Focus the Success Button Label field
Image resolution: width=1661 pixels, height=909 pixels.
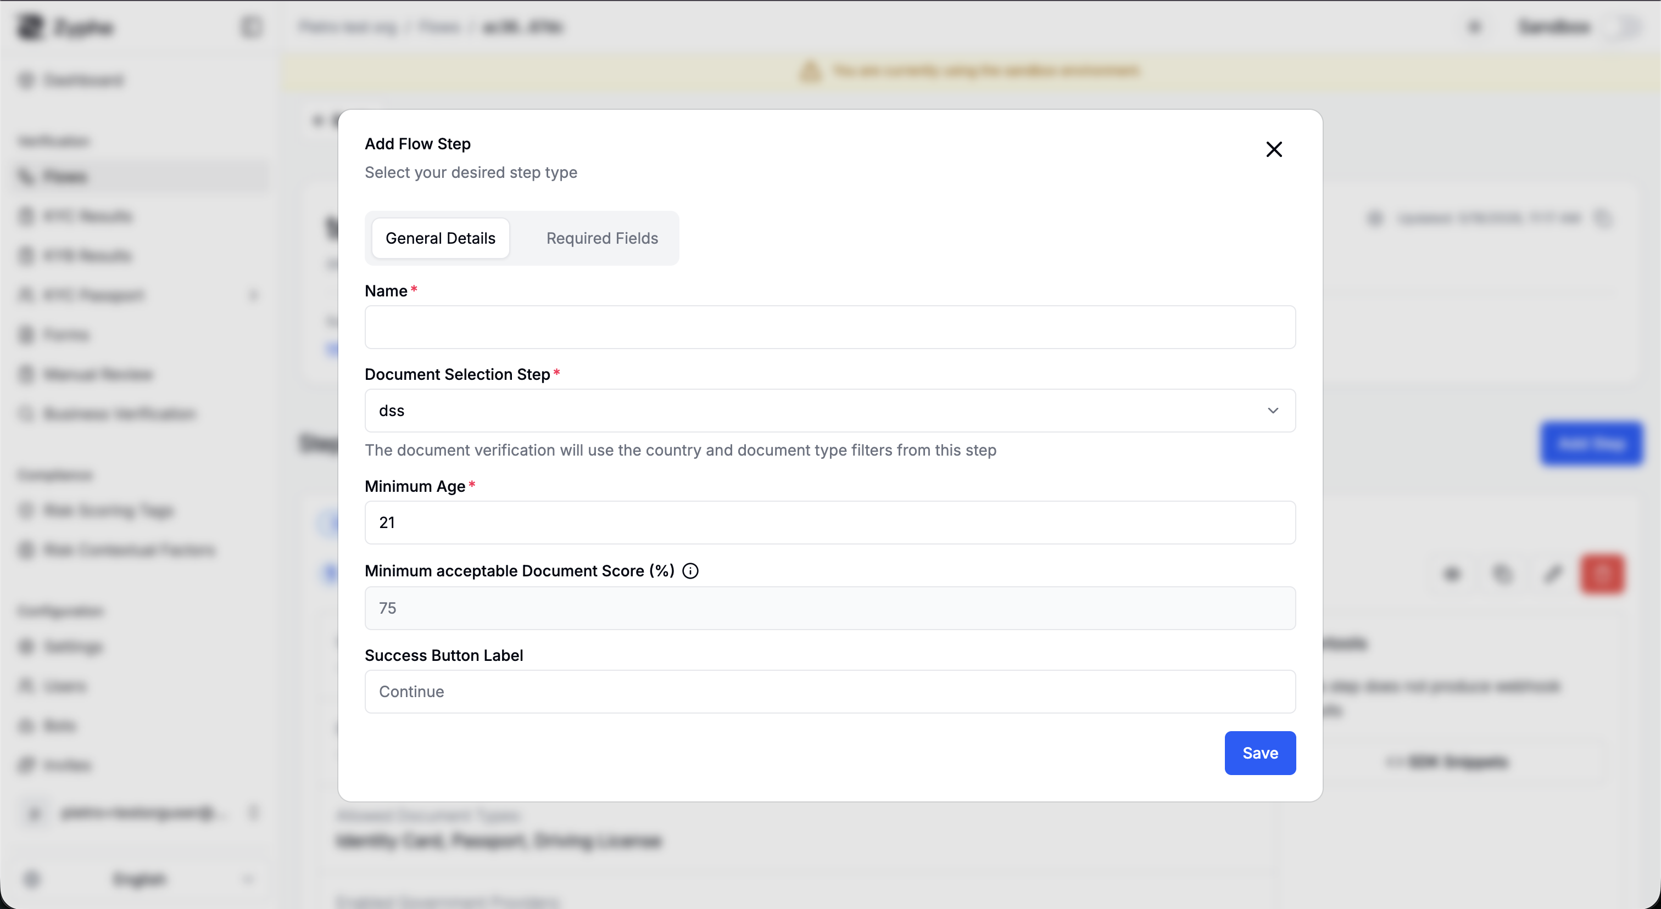coord(830,691)
